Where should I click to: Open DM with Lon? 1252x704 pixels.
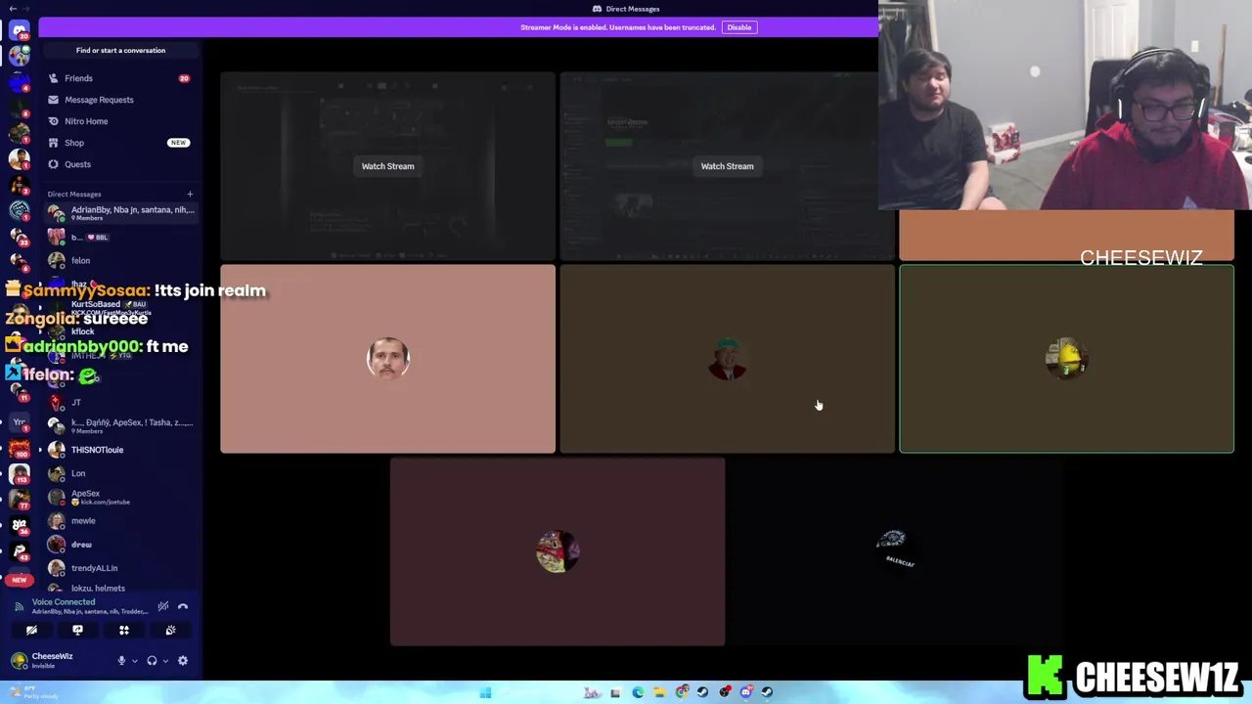(121, 473)
